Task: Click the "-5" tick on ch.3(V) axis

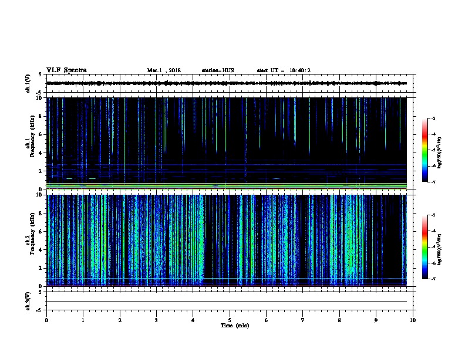Action: click(x=39, y=310)
